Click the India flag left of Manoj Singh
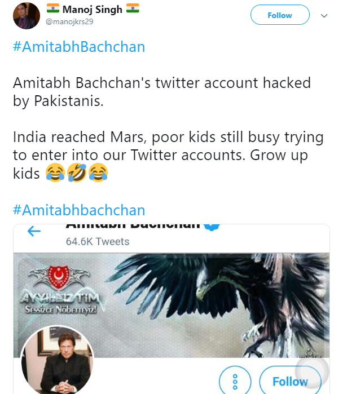Viewport: 343px width, 394px height. coord(53,9)
